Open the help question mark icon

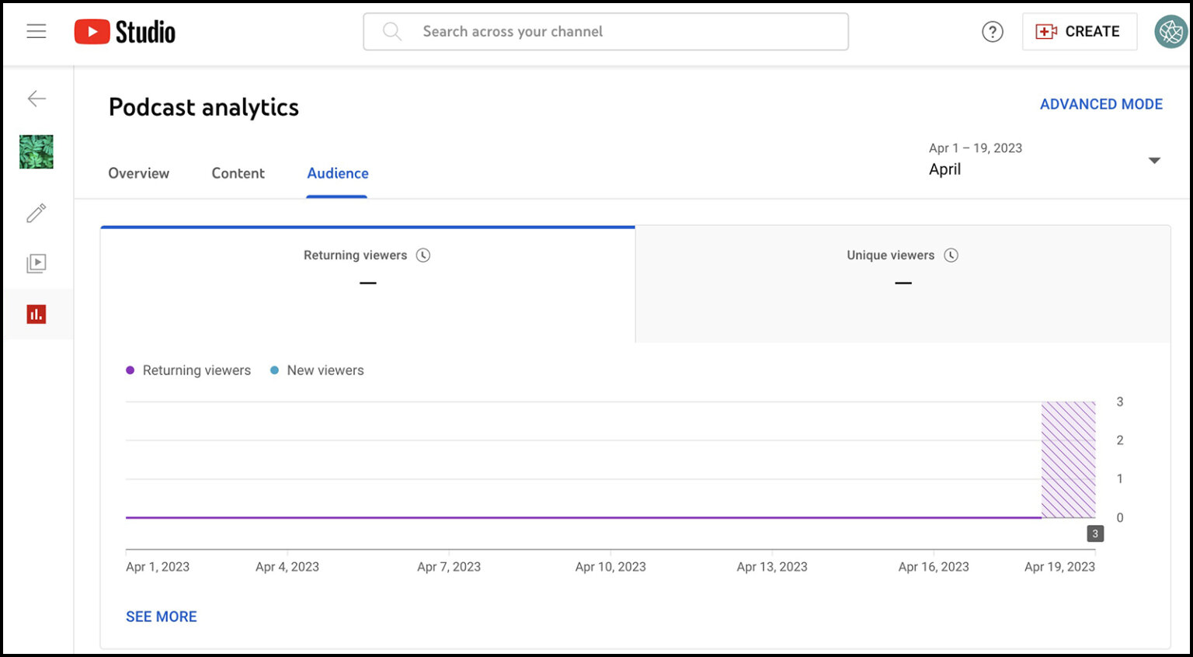(992, 32)
